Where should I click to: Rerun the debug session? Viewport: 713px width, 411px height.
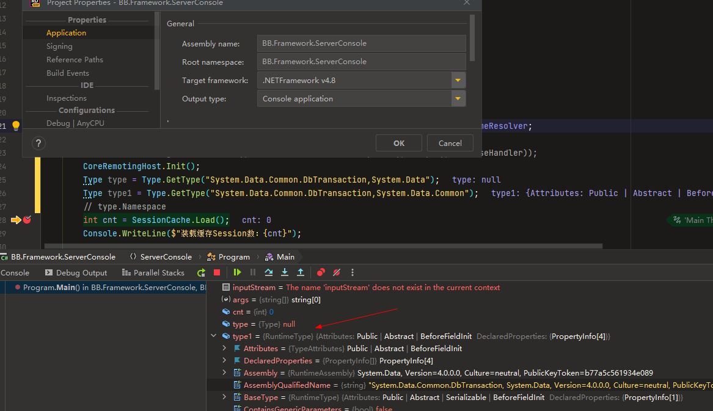(201, 273)
